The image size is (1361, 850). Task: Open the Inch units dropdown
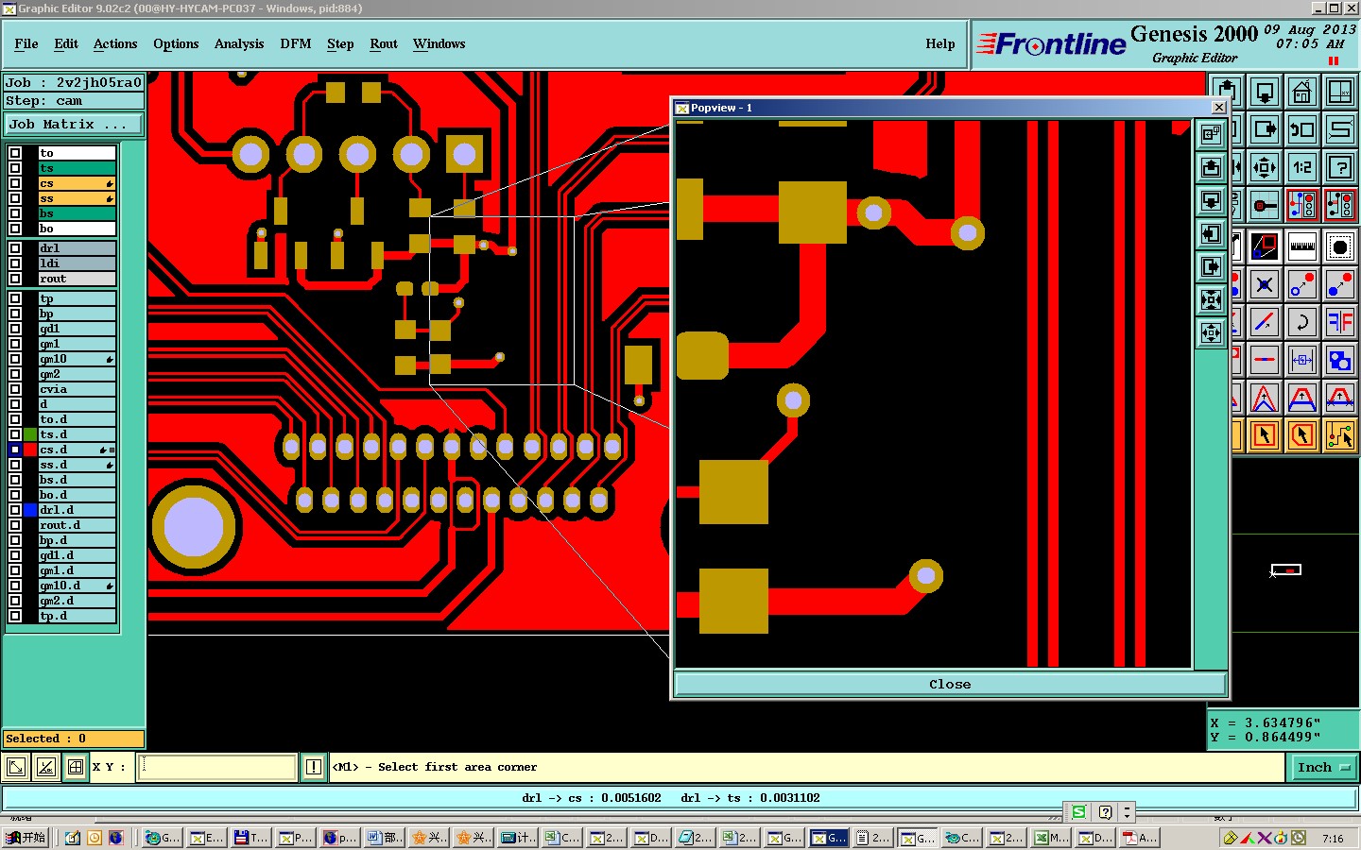coord(1323,768)
